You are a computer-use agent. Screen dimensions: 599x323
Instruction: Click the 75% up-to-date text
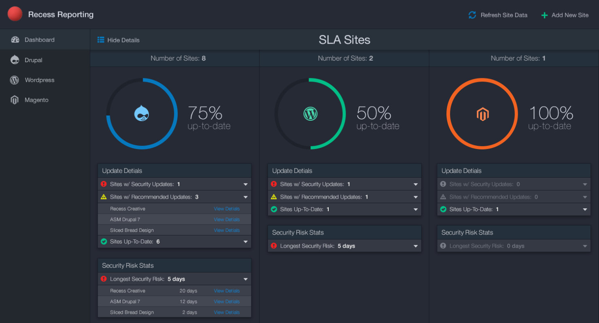click(209, 118)
